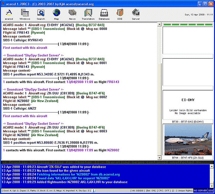This screenshot has height=194, width=215.
Task: Click the green signal level bar
Action: click(188, 25)
